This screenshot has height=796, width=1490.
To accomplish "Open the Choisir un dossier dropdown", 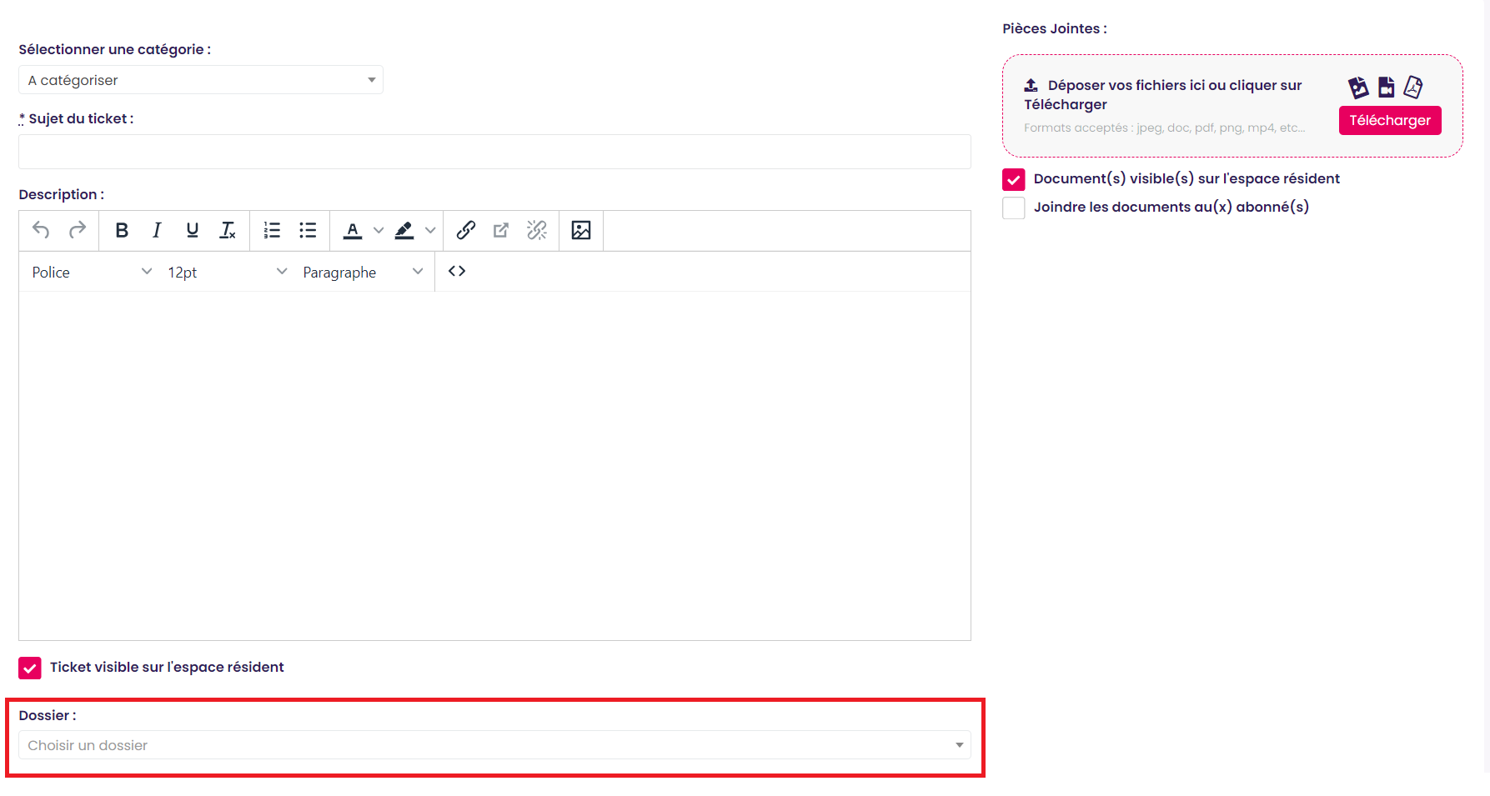I will click(x=495, y=745).
